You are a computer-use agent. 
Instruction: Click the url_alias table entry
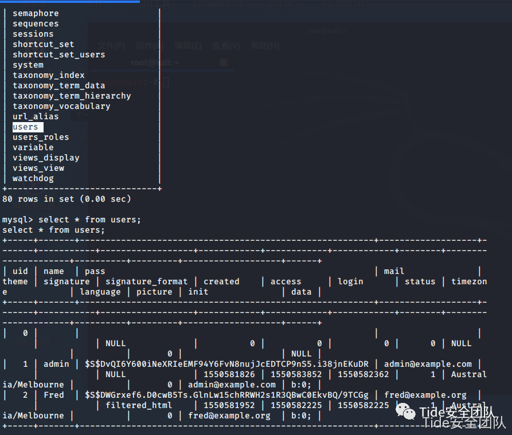[36, 116]
